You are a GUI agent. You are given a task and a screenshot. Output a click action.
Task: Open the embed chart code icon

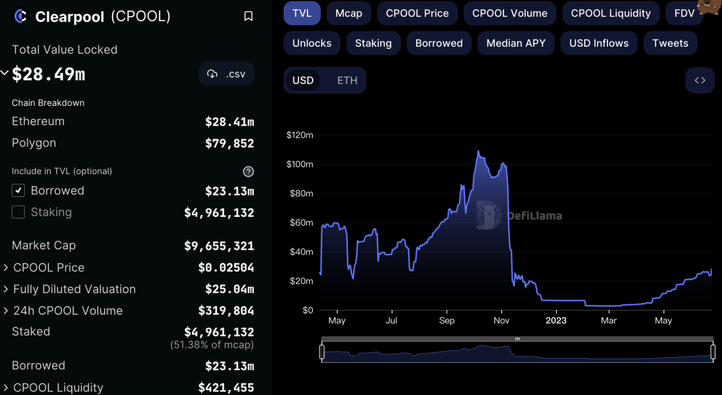click(700, 80)
